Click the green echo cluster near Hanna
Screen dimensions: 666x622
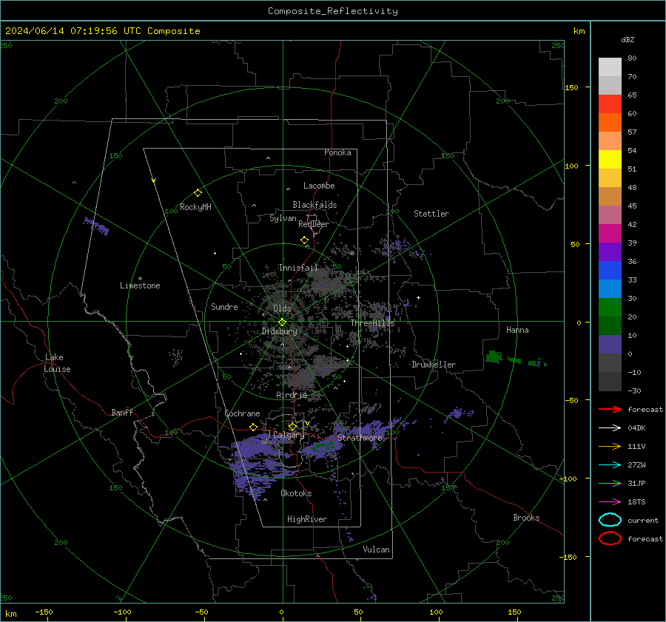(x=494, y=356)
